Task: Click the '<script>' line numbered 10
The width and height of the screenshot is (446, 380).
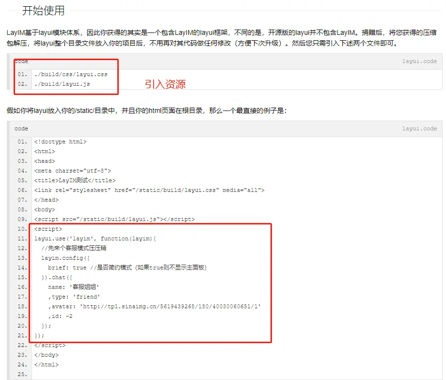Action: 48,229
